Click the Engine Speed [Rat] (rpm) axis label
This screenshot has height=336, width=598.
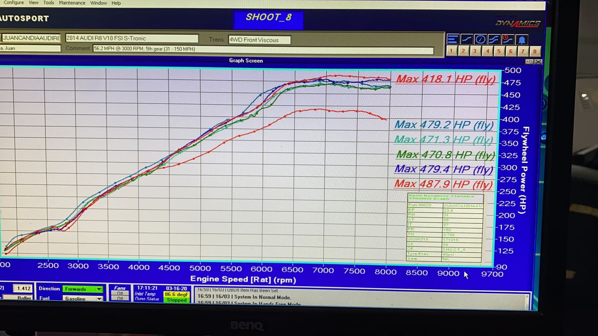pos(243,279)
